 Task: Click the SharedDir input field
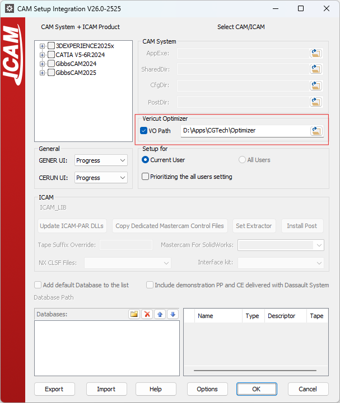243,69
